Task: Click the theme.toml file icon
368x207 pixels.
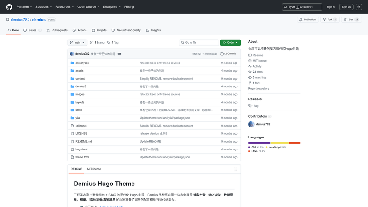Action: 72,157
